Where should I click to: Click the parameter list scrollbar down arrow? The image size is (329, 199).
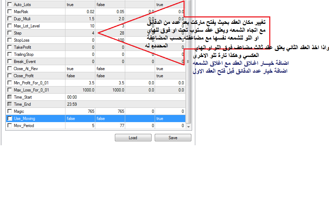pyautogui.click(x=189, y=126)
